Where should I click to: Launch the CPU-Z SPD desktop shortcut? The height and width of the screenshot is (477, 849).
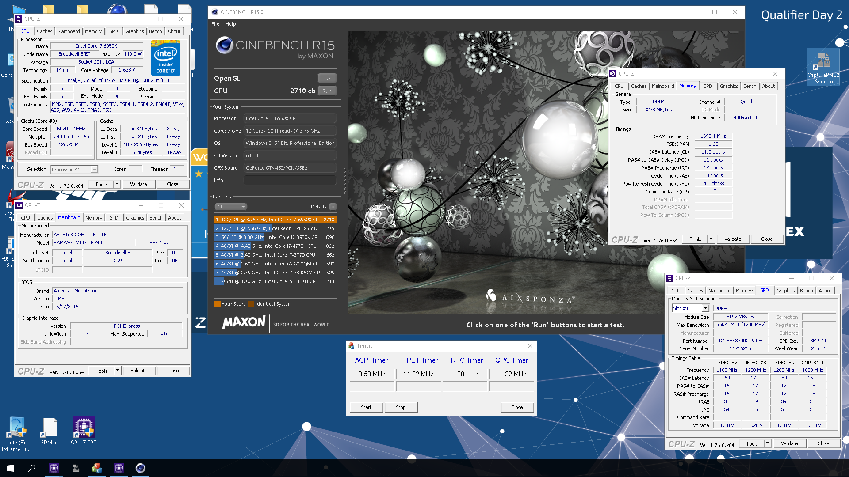tap(84, 431)
